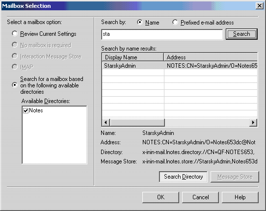Select the Name search-by radio button
266x211 pixels.
point(140,22)
